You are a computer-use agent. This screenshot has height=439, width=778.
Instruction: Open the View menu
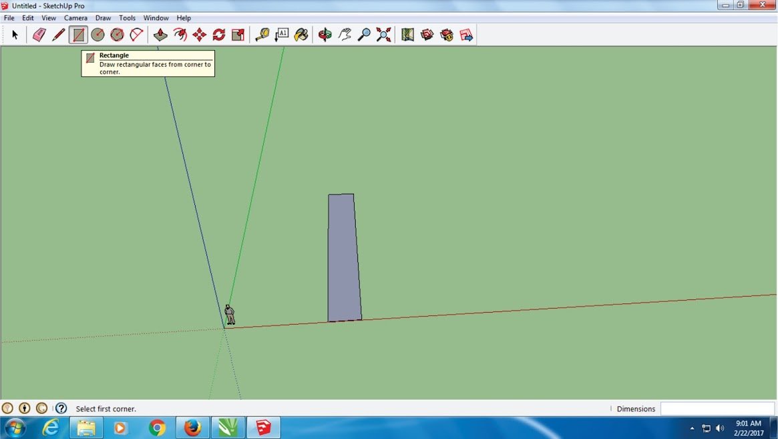[49, 18]
